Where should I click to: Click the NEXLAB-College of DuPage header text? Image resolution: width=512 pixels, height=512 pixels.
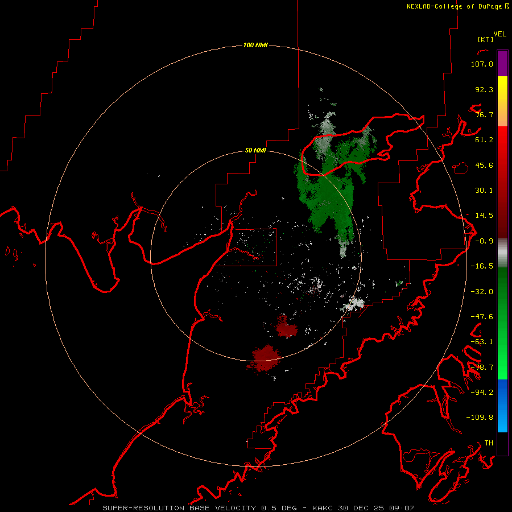(458, 6)
